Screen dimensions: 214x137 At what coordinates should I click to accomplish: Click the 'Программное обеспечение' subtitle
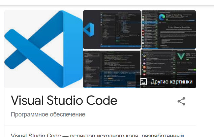(48, 114)
